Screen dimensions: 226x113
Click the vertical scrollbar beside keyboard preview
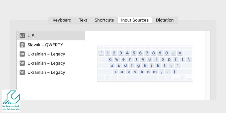[x=208, y=65]
